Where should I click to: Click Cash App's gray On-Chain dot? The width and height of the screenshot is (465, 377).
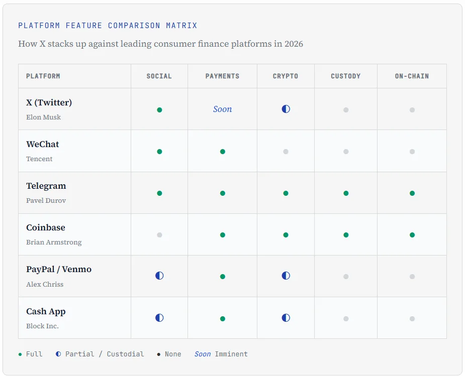point(412,319)
